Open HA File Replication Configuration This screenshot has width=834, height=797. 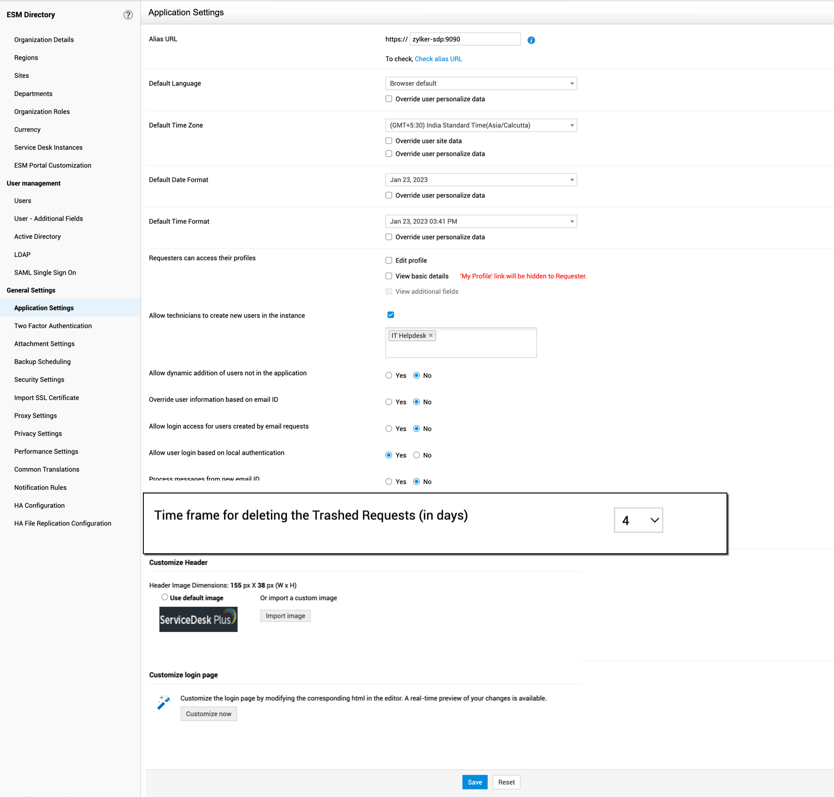(x=63, y=523)
